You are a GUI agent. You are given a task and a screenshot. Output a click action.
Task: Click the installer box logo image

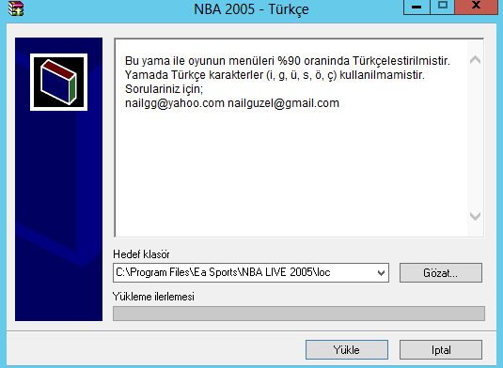point(58,82)
